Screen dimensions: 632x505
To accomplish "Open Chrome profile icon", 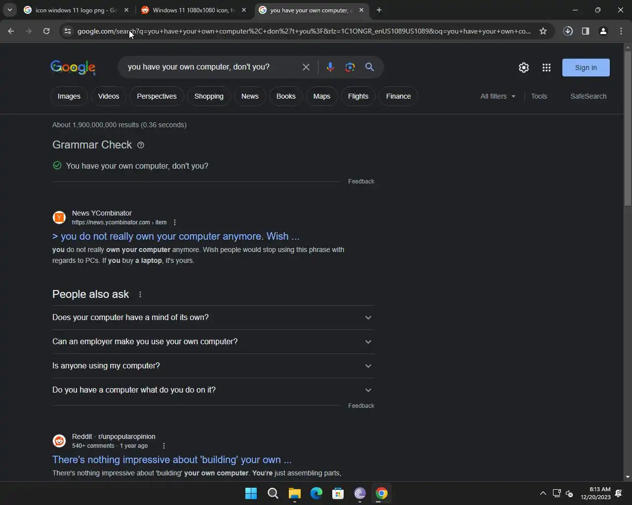I will [x=603, y=31].
